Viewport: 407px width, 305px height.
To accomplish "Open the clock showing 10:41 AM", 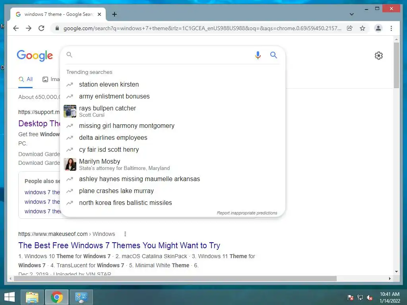I will click(x=390, y=297).
